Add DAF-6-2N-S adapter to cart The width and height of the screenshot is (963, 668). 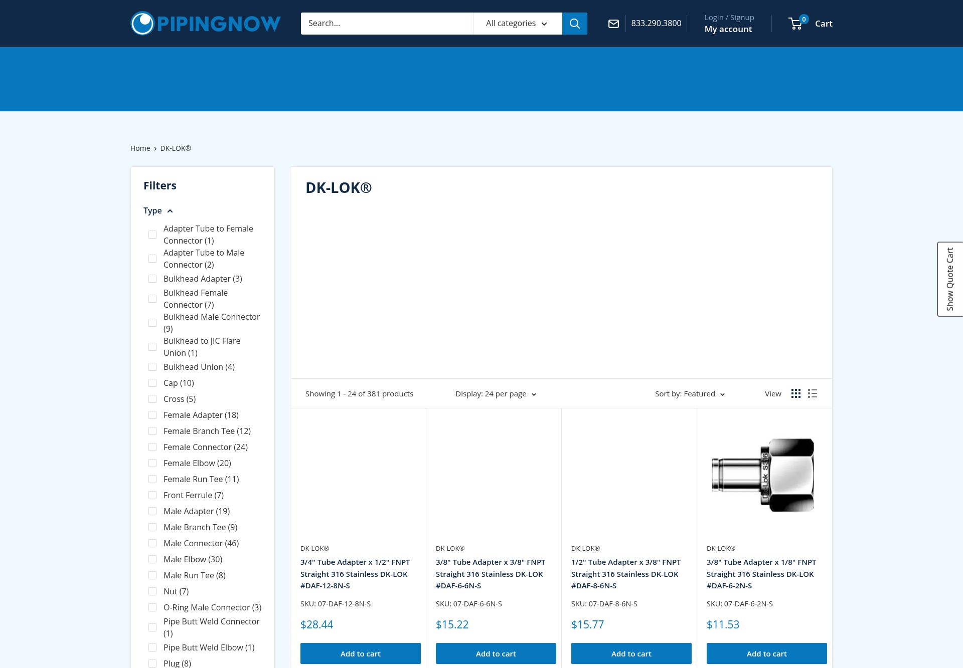click(767, 653)
